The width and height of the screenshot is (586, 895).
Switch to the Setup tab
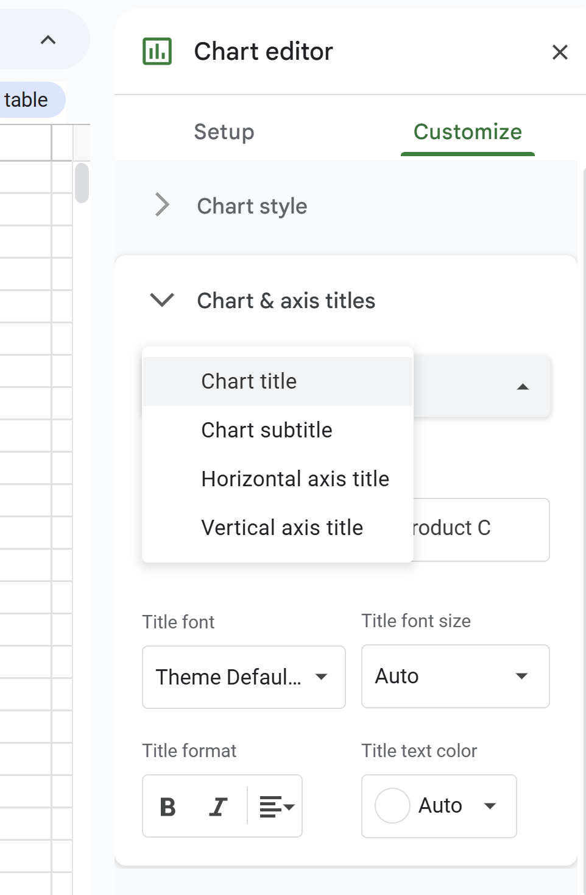224,132
